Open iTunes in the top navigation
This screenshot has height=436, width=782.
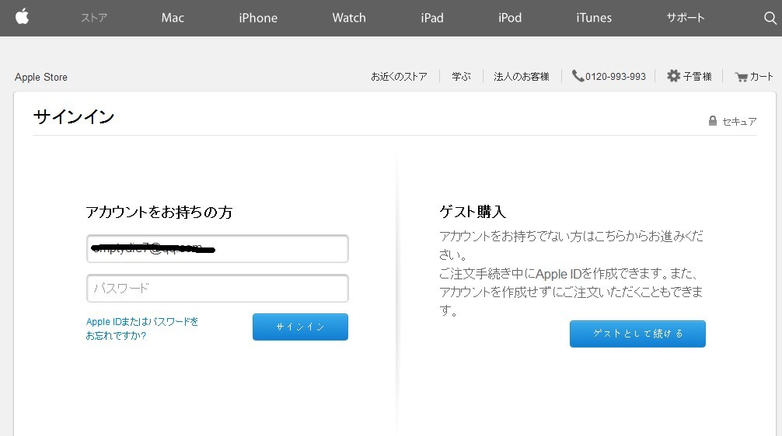tap(593, 18)
